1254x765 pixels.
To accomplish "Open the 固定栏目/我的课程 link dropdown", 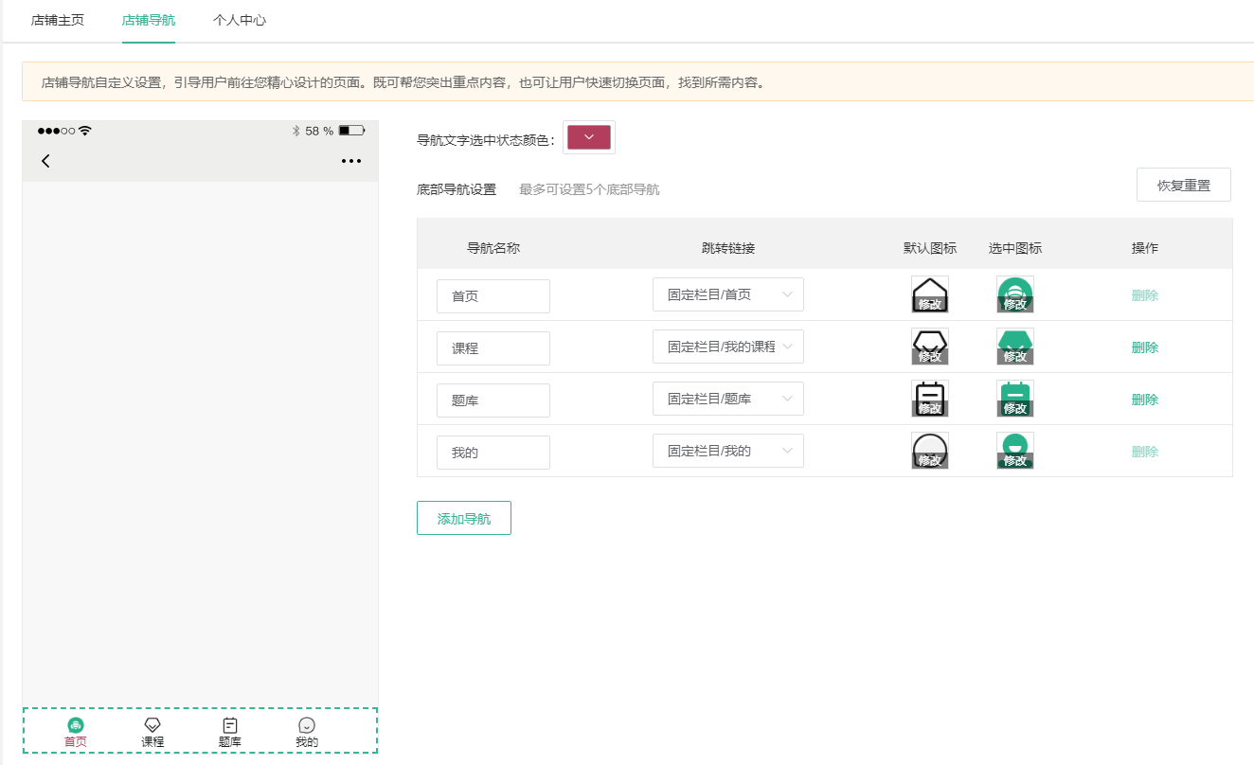I will (x=728, y=347).
